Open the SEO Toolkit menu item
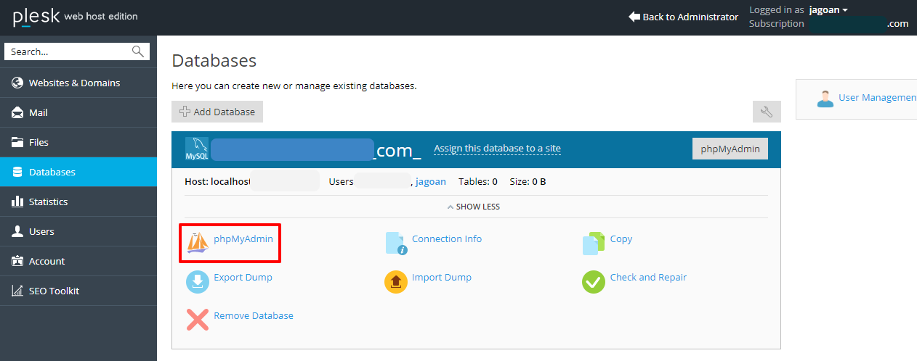This screenshot has width=917, height=361. (x=78, y=291)
